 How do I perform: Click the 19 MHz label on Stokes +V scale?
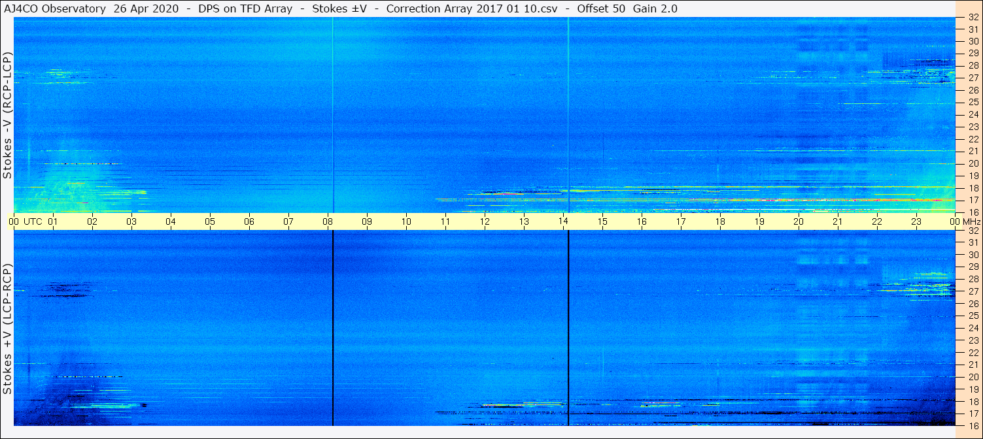pos(973,389)
